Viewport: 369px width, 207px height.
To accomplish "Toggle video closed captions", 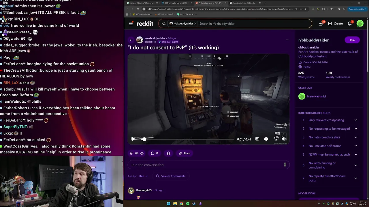I will point(257,139).
